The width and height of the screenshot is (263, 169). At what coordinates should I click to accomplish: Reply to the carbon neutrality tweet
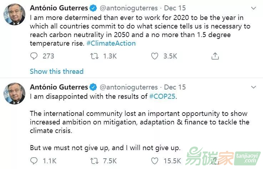[x=34, y=56]
